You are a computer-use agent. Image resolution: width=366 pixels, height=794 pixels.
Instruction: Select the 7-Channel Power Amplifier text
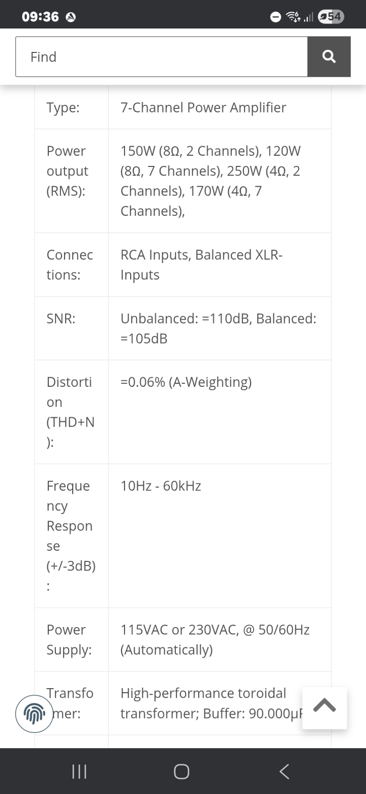pos(203,107)
